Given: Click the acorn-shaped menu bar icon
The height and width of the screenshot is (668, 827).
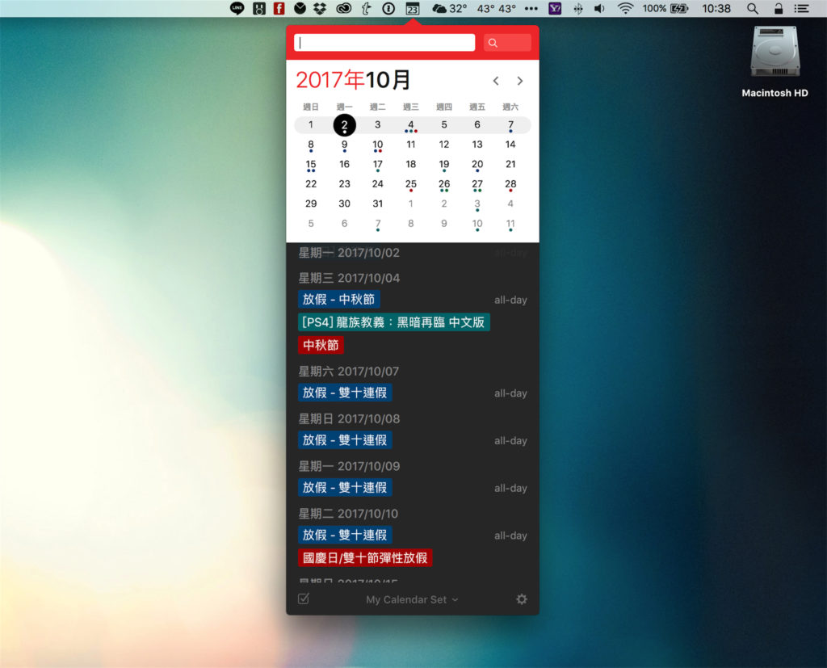Looking at the screenshot, I should pos(300,8).
